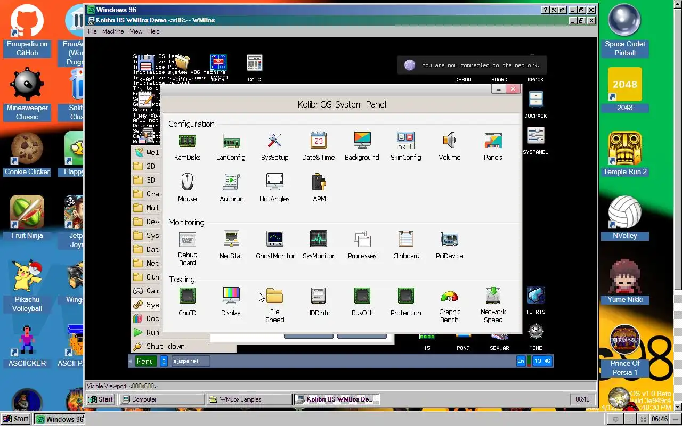Screen dimensions: 682x426
Task: Expand the 2D folder in Kolibri menu
Action: pyautogui.click(x=145, y=166)
